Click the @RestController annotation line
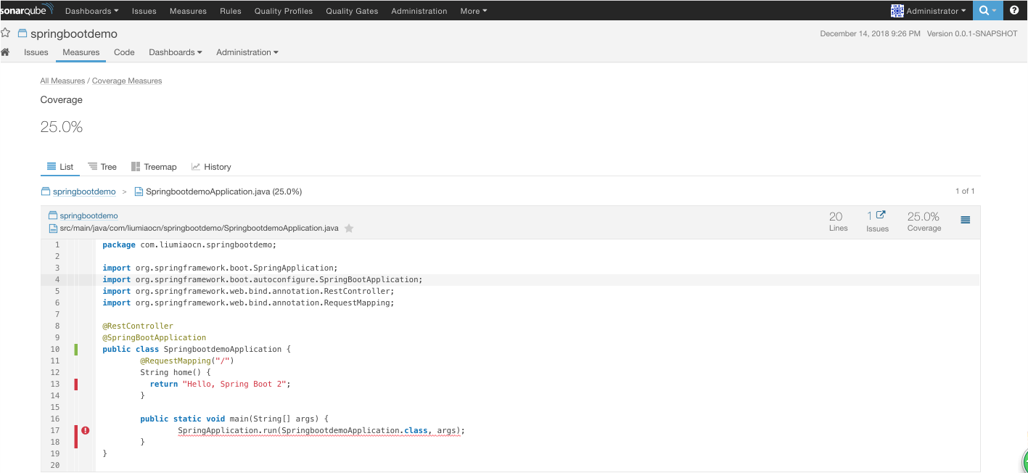This screenshot has height=473, width=1028. [138, 326]
